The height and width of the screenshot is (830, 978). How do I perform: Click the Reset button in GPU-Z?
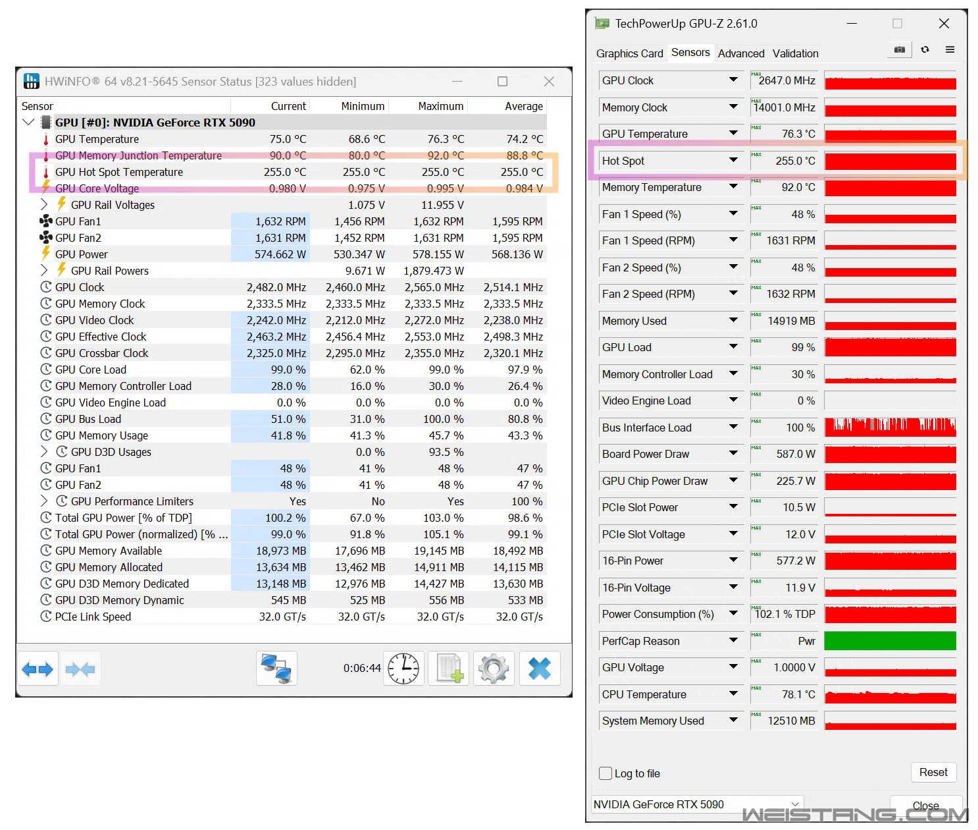pos(933,772)
